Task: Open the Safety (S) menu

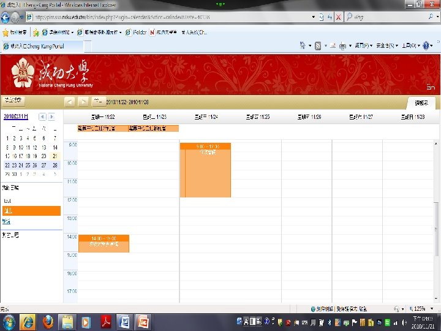Action: point(387,45)
